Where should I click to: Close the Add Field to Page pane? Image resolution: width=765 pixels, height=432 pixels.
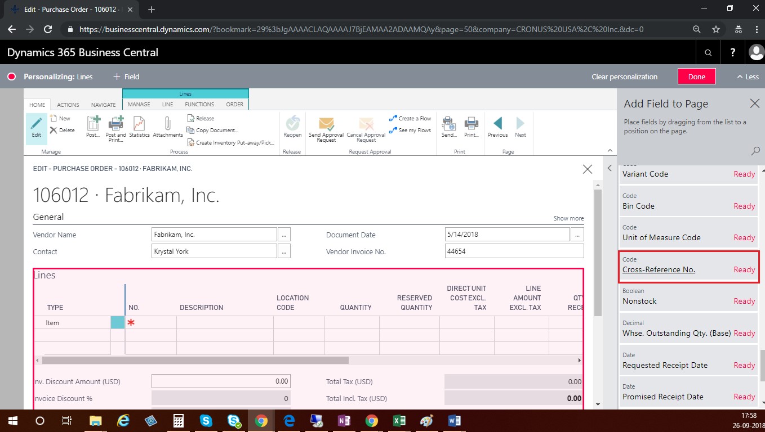coord(755,103)
